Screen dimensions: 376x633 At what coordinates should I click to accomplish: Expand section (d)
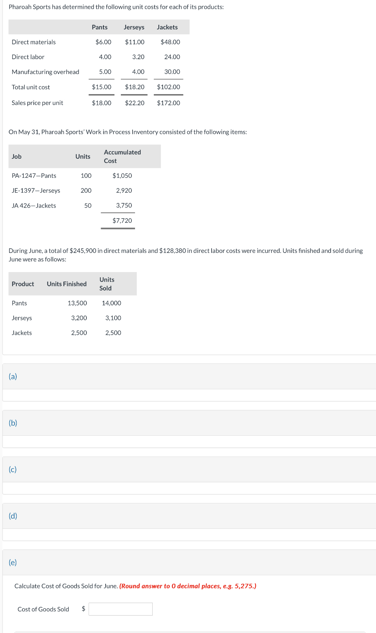click(x=13, y=516)
